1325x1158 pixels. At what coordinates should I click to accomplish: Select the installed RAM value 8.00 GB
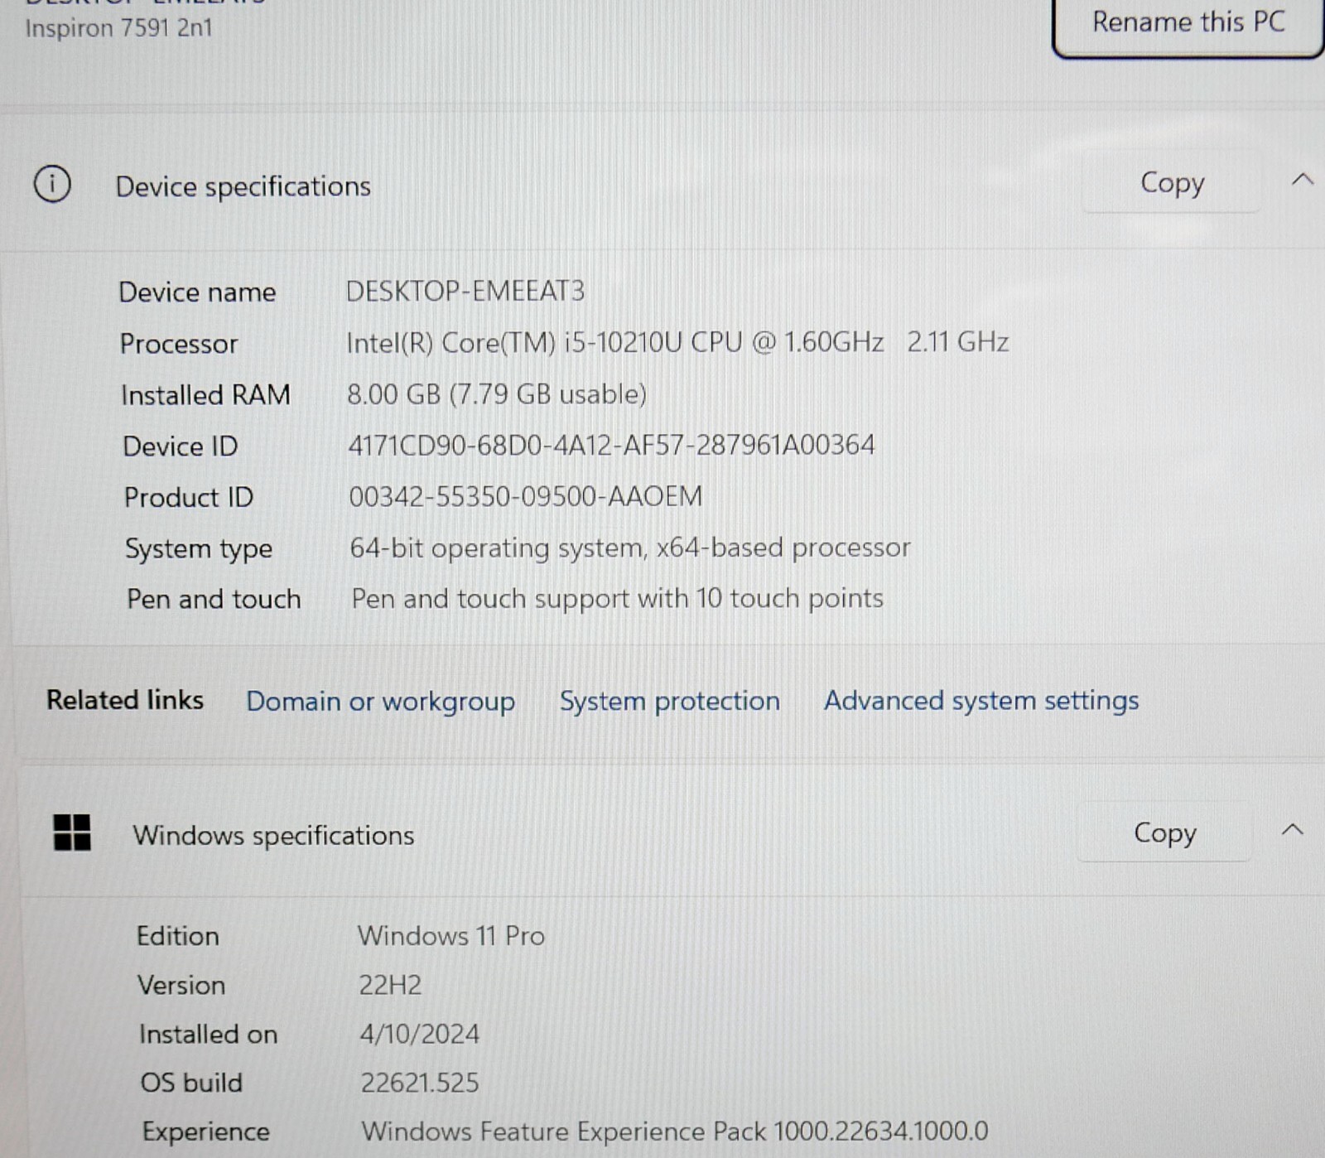point(496,394)
